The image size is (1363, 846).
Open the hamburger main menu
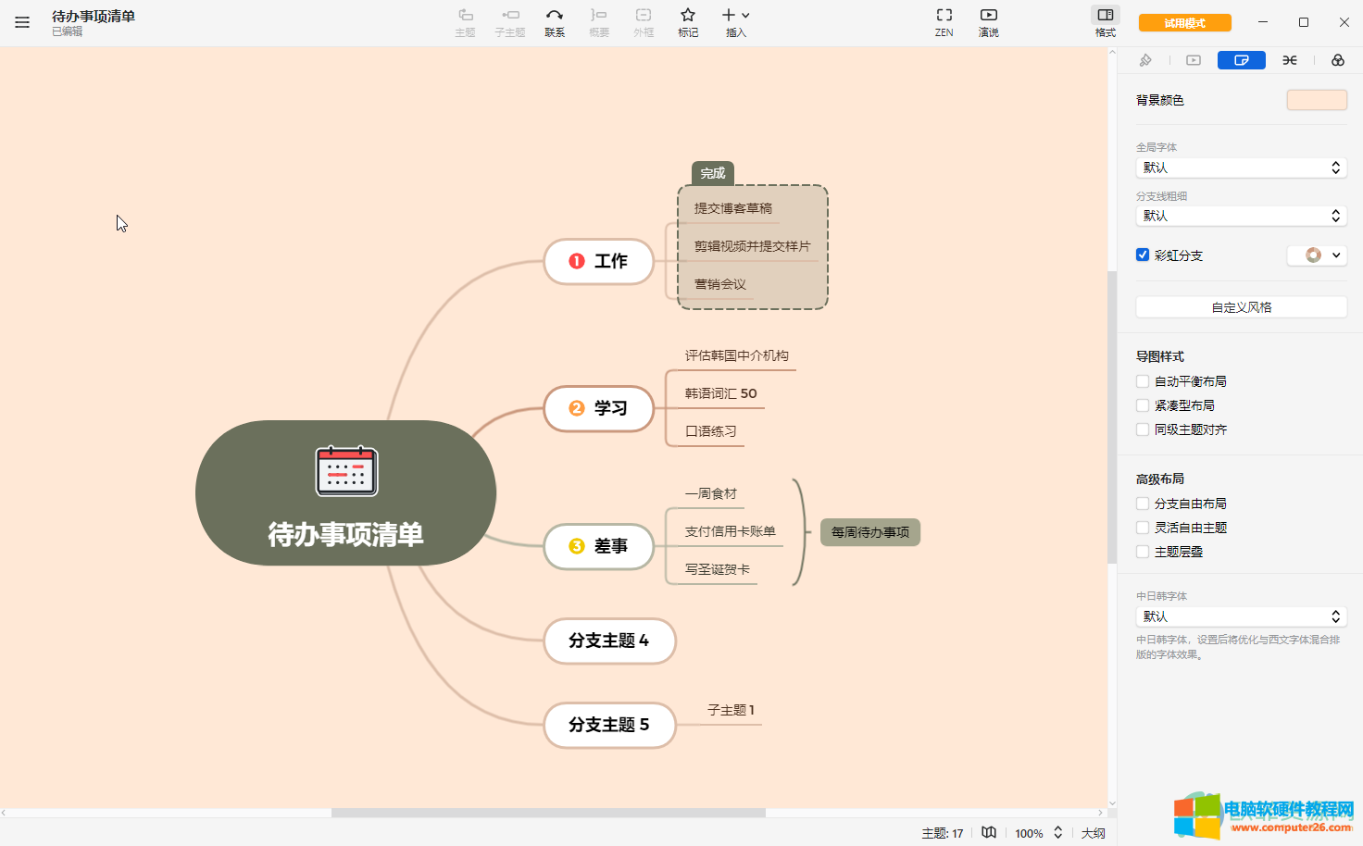[x=22, y=22]
